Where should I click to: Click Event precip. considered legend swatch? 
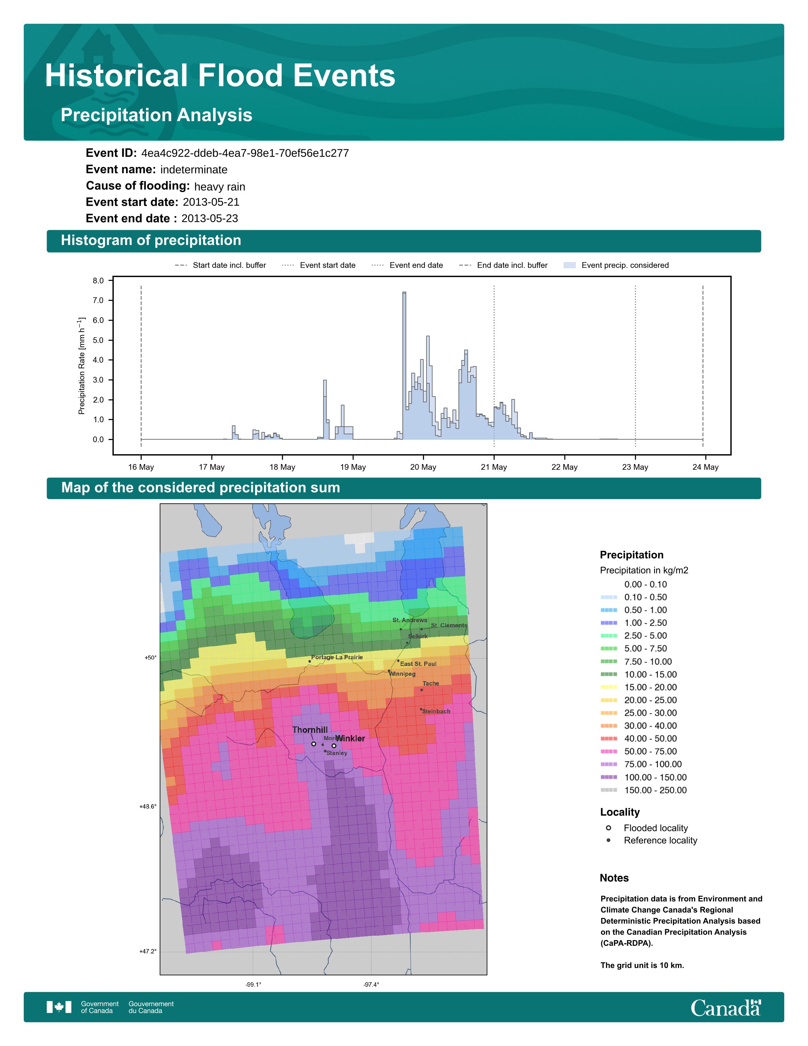pos(569,265)
